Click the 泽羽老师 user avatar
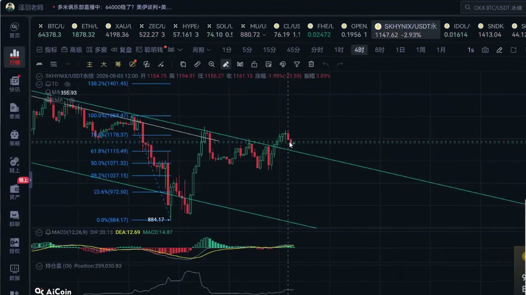 10,7
